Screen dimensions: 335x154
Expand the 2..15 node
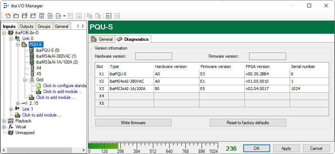(18, 103)
